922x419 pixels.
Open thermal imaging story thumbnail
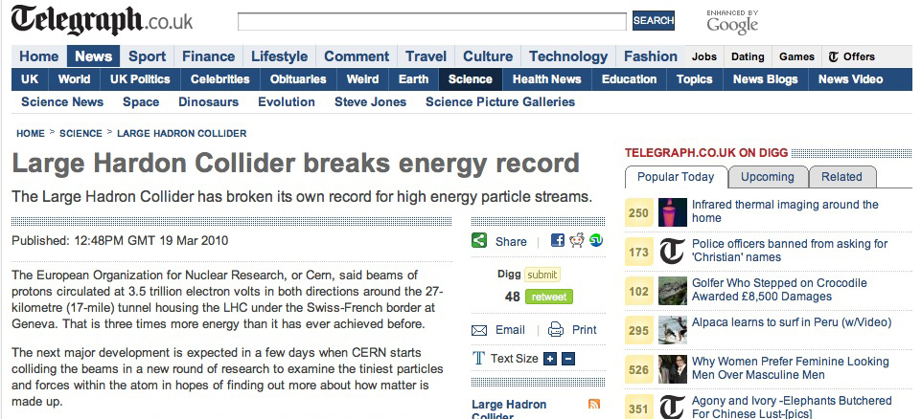(673, 211)
